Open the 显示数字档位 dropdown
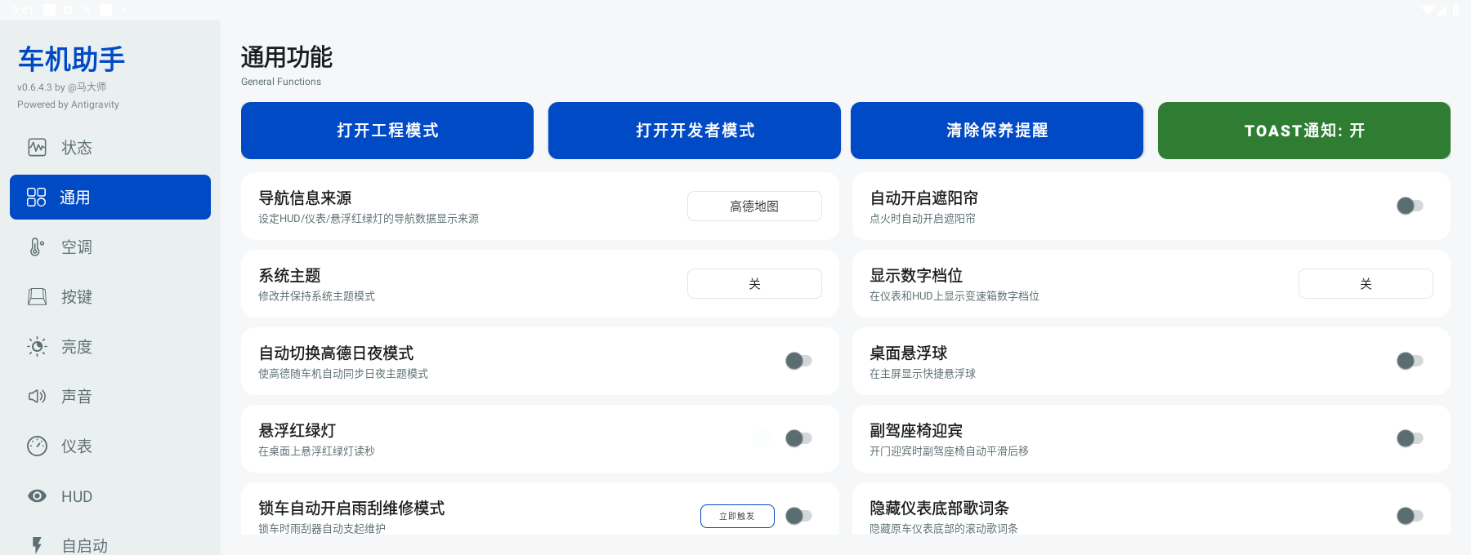Image resolution: width=1471 pixels, height=555 pixels. [x=1366, y=284]
